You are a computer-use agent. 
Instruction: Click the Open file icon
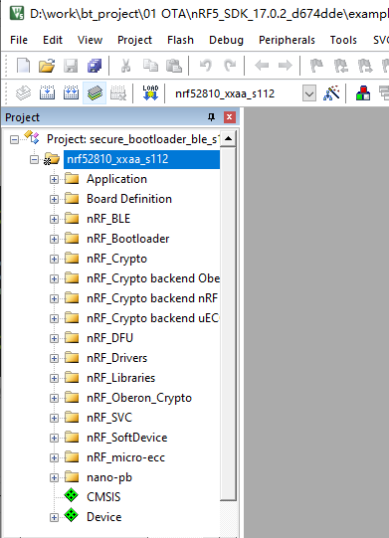pyautogui.click(x=47, y=66)
